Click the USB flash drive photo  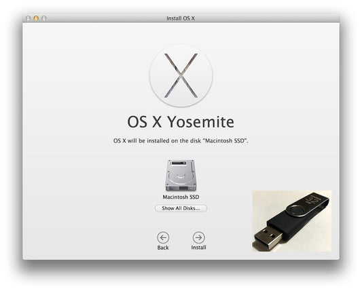[x=292, y=221]
